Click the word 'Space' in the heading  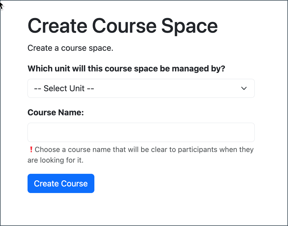click(189, 26)
